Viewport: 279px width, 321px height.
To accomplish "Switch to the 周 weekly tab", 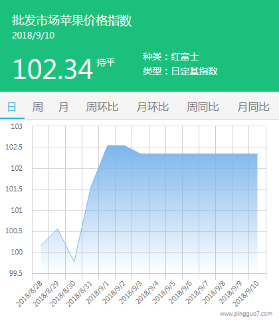I will coord(37,107).
